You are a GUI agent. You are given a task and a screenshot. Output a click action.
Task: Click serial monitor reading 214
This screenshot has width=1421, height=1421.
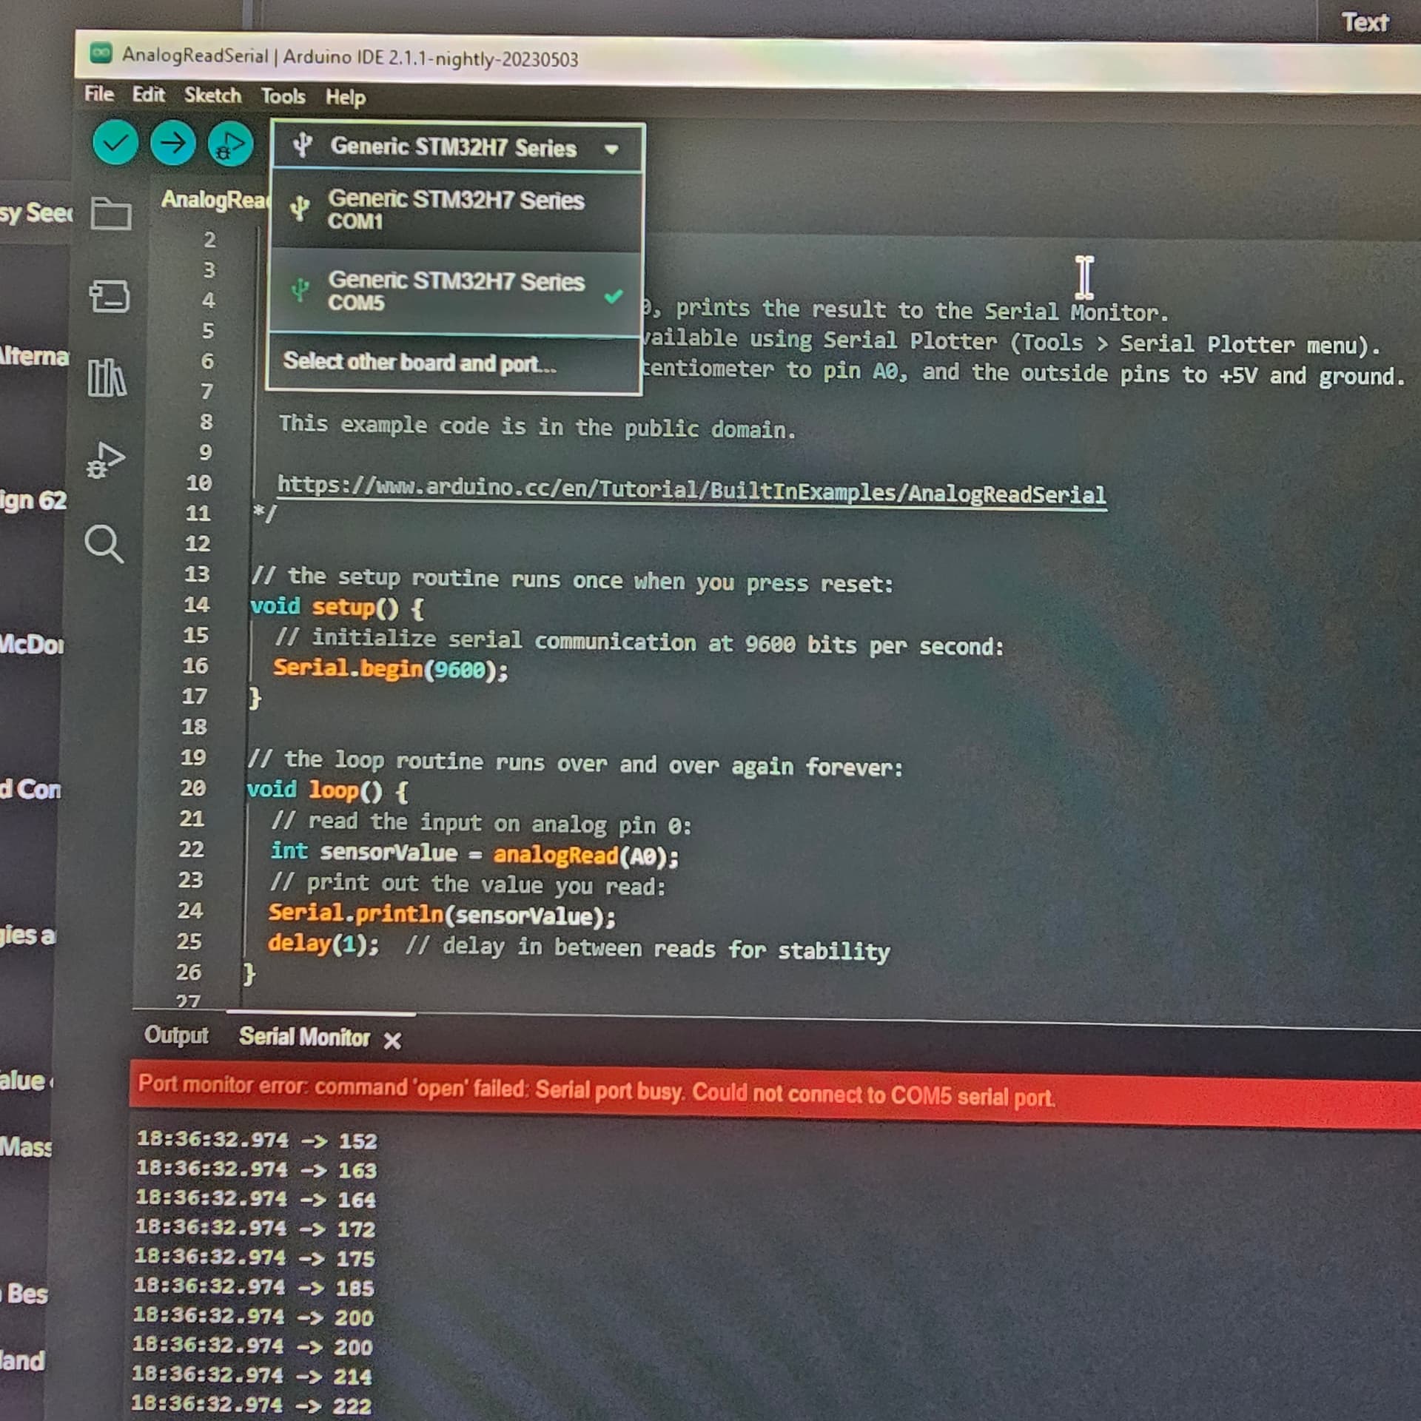(352, 1377)
